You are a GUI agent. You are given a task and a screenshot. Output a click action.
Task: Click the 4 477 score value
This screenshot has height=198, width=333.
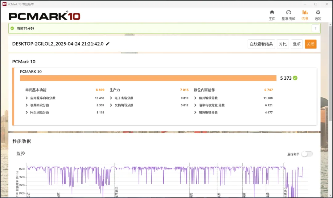pyautogui.click(x=269, y=113)
